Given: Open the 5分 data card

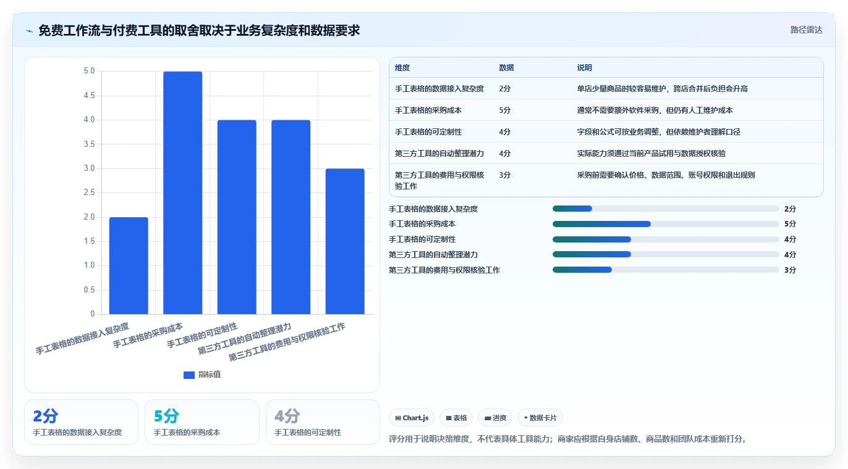Looking at the screenshot, I should (202, 422).
